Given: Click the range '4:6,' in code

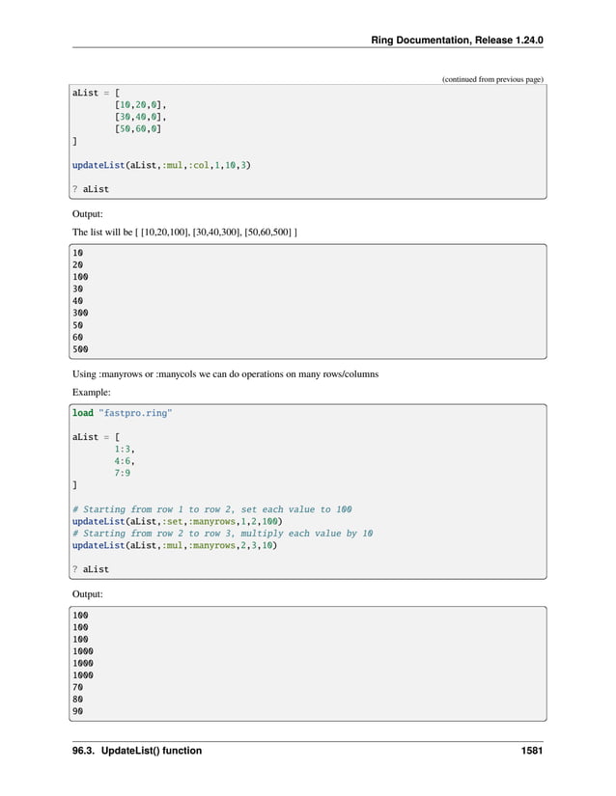Looking at the screenshot, I should 125,461.
